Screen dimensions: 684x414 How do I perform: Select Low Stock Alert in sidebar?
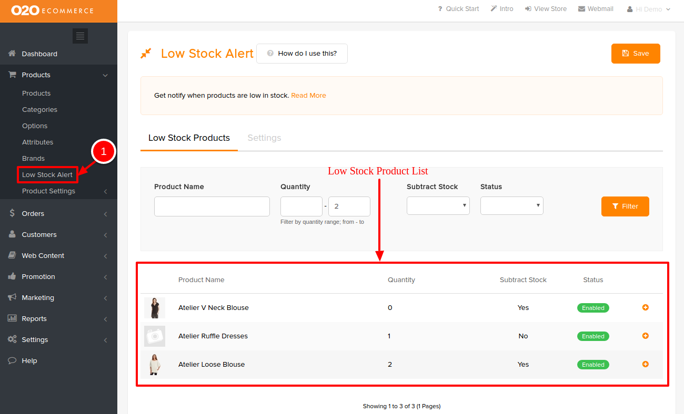[47, 175]
